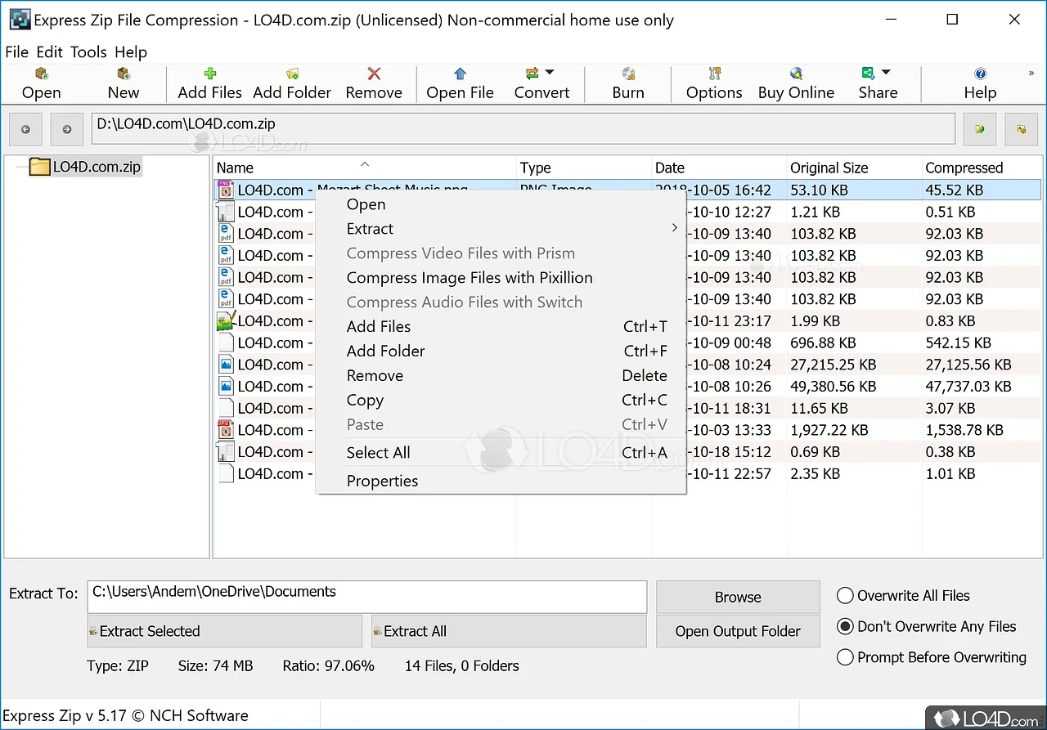The width and height of the screenshot is (1047, 730).
Task: Click Open Output Folder button
Action: [738, 631]
